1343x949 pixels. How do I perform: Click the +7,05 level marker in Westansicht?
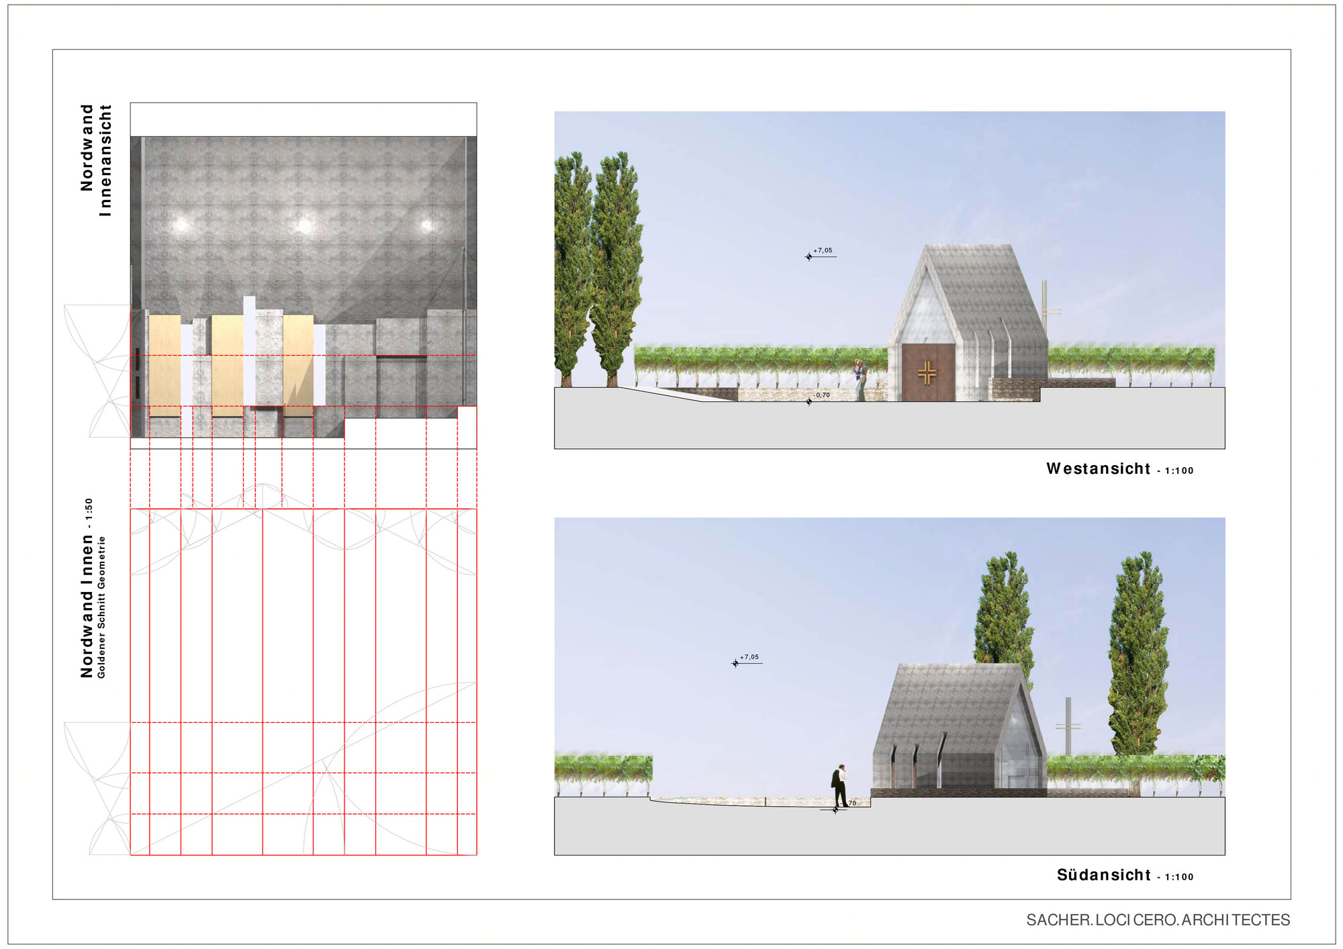tap(821, 254)
